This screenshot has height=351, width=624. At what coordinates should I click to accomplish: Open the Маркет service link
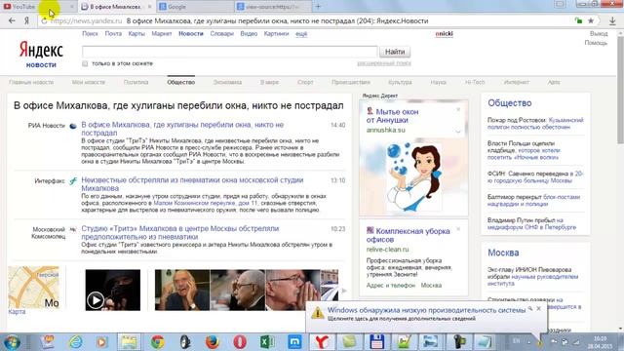pos(162,34)
